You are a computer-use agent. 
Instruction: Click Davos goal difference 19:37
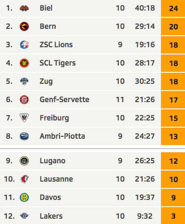(145, 198)
